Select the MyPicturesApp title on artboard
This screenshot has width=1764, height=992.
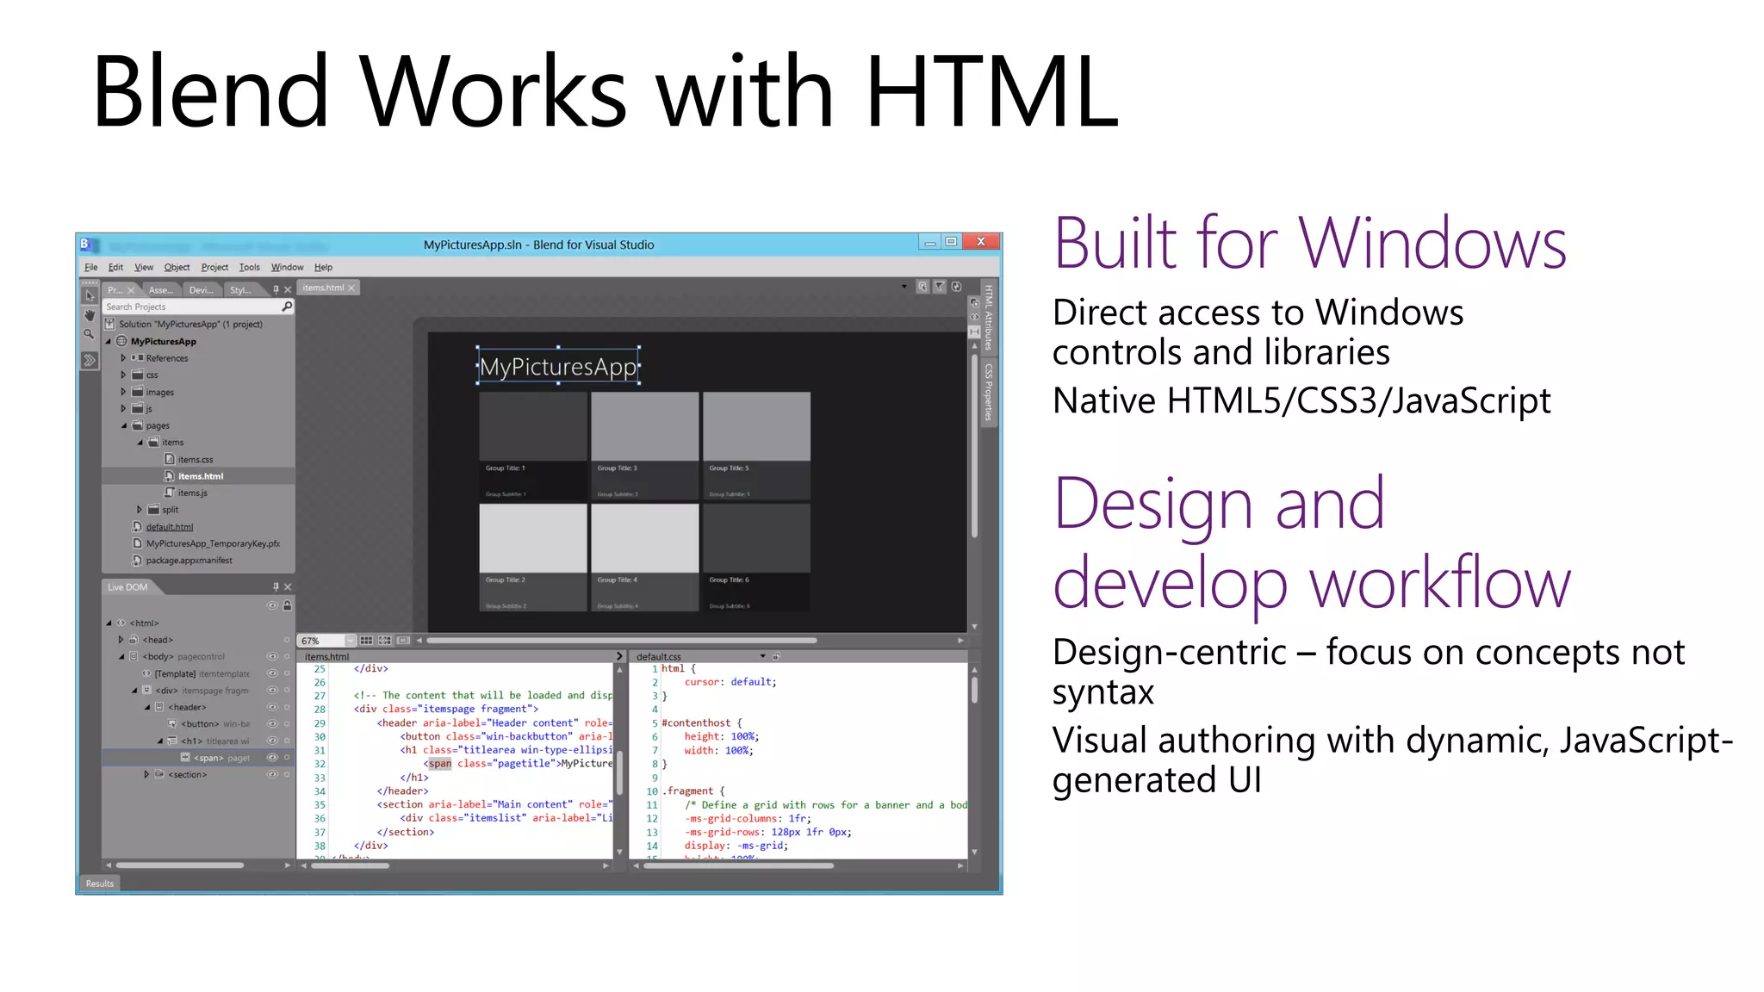click(x=558, y=367)
